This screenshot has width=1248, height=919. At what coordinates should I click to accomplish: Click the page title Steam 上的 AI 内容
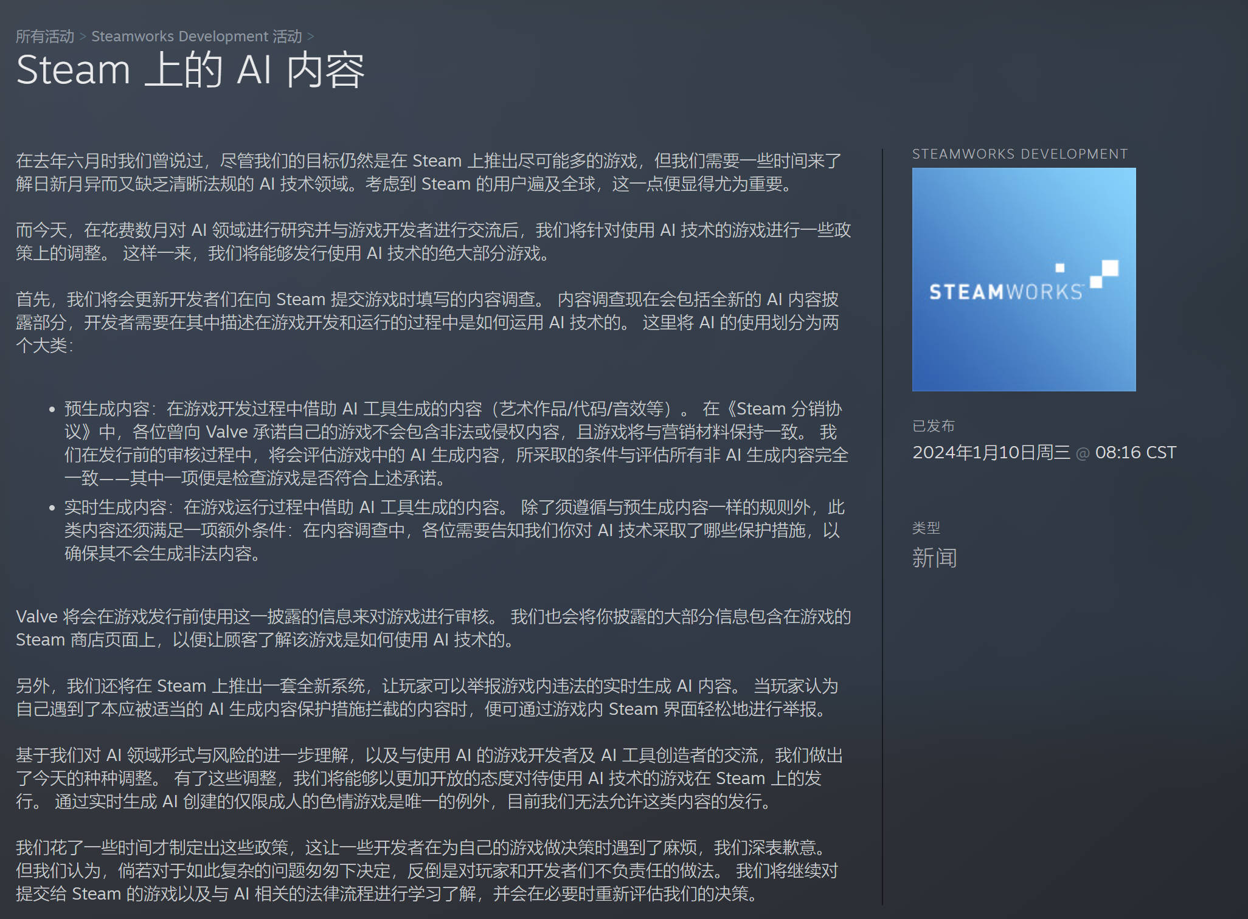tap(190, 70)
